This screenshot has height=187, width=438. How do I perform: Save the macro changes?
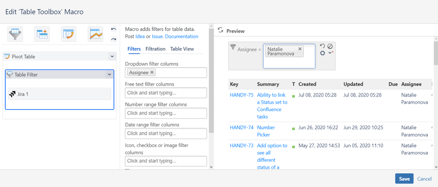(x=404, y=179)
